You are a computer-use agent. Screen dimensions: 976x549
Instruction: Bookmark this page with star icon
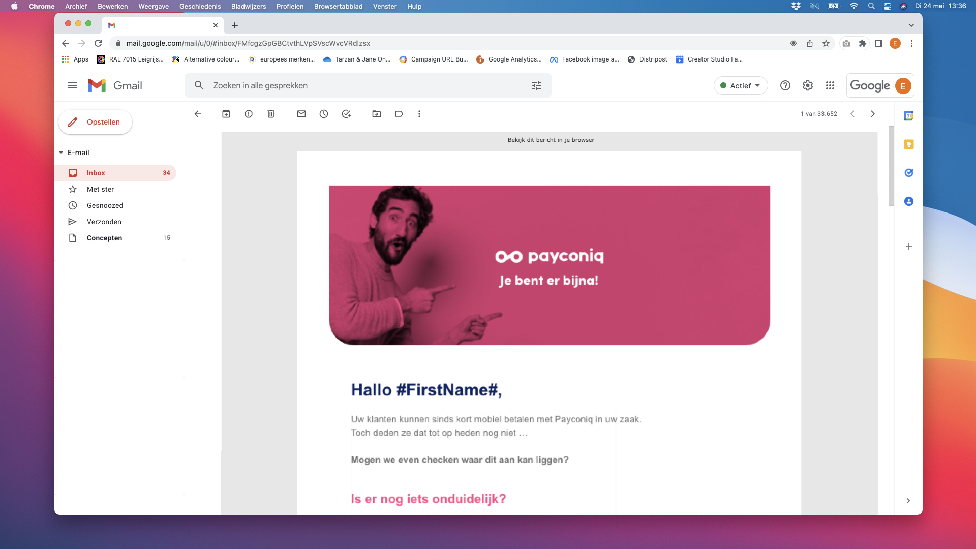click(826, 43)
